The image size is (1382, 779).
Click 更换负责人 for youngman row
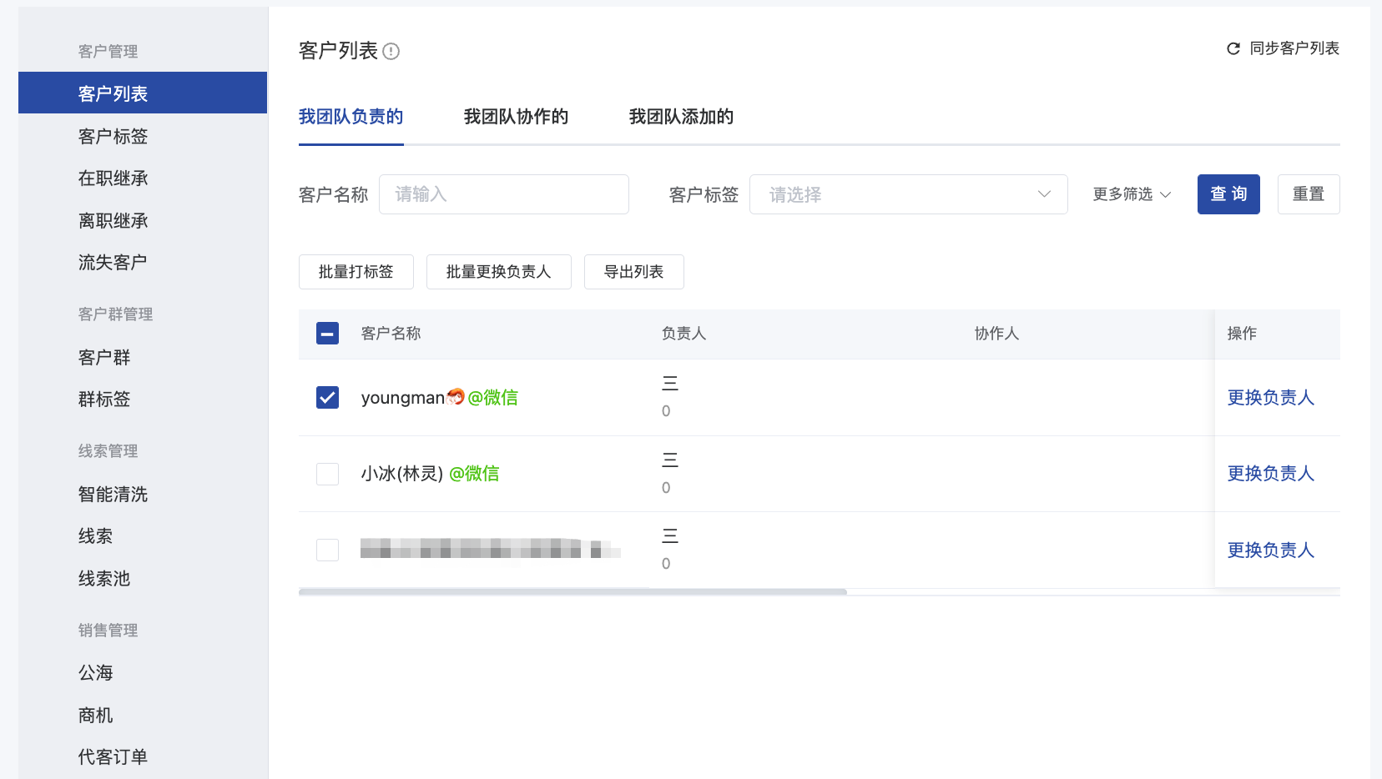point(1271,398)
